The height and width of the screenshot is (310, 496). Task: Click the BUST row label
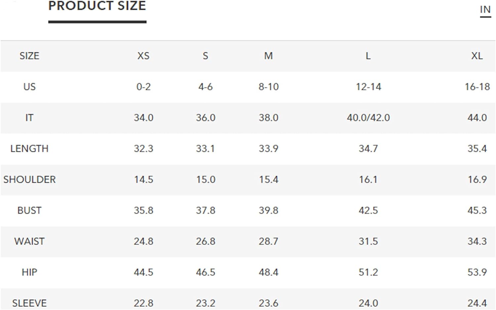pos(29,210)
